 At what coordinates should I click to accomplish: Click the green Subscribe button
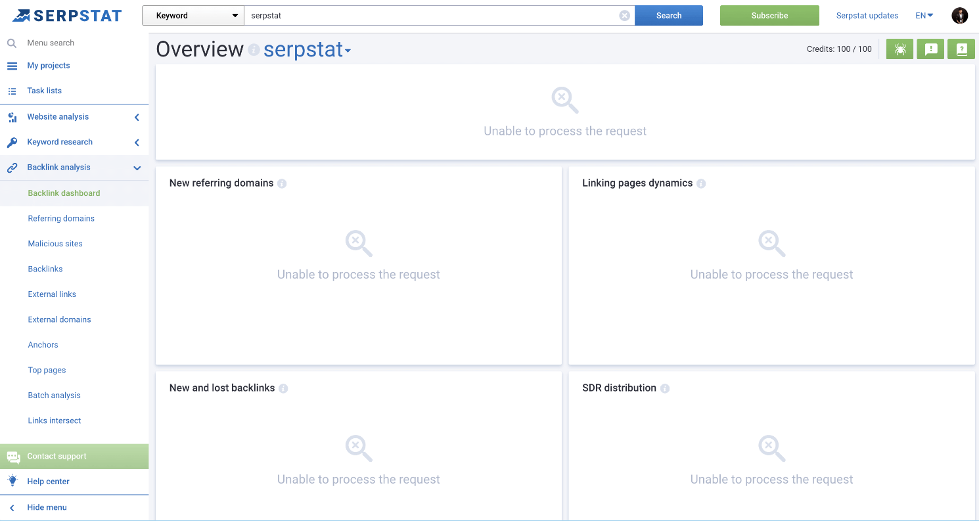pos(769,16)
